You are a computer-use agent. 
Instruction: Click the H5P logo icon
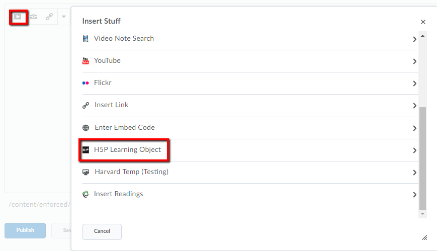tap(85, 150)
